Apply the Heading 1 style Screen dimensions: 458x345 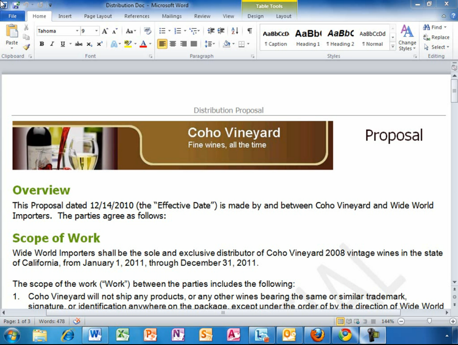308,38
